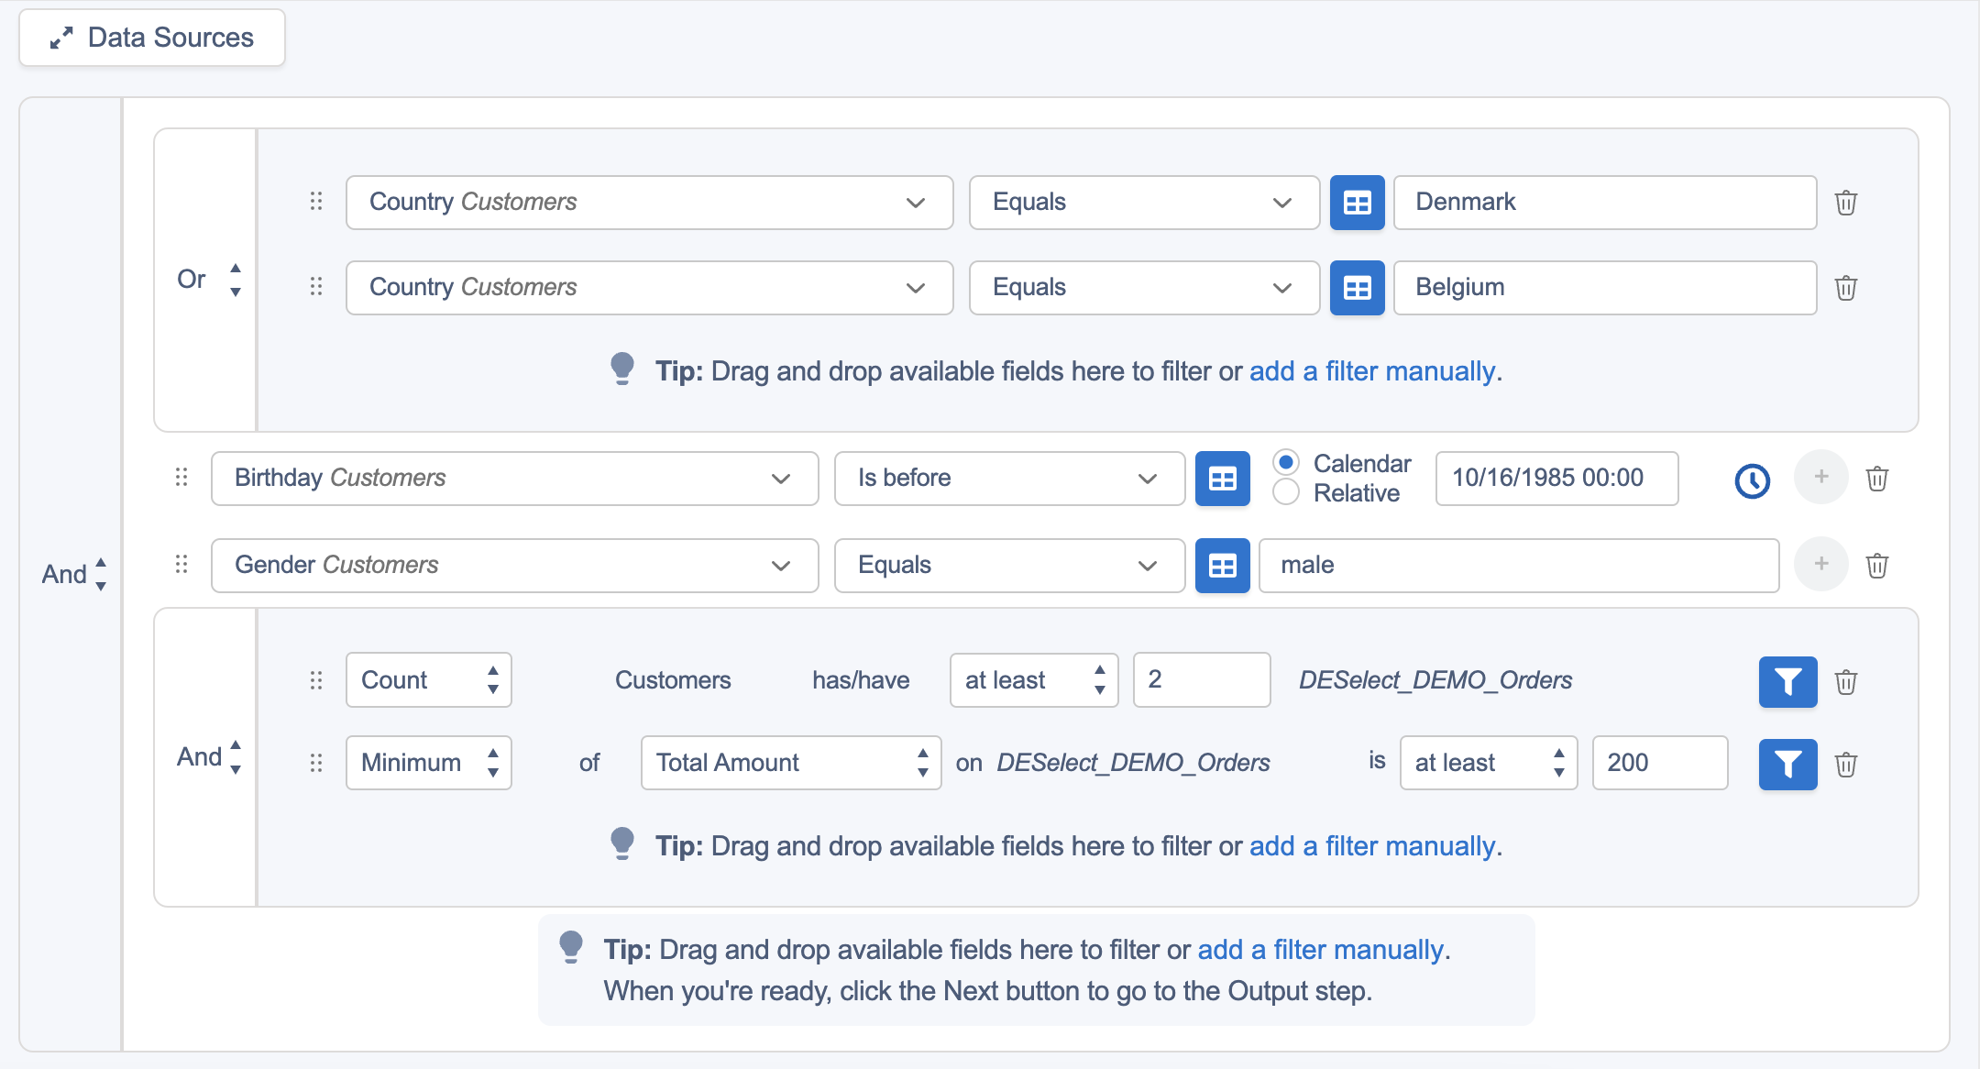Click add a filter manually in Or group
1980x1069 pixels.
[1371, 371]
